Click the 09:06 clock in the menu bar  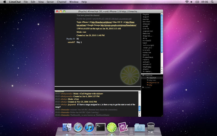point(205,2)
